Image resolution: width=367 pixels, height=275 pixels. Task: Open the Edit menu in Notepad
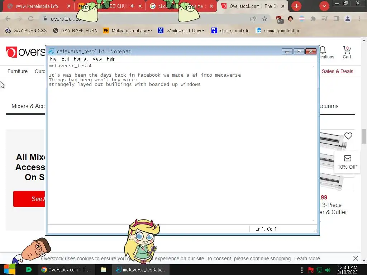point(65,59)
